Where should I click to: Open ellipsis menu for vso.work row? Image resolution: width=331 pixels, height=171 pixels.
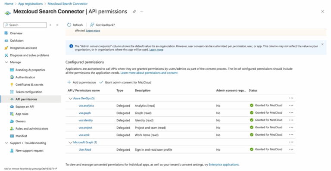click(291, 135)
